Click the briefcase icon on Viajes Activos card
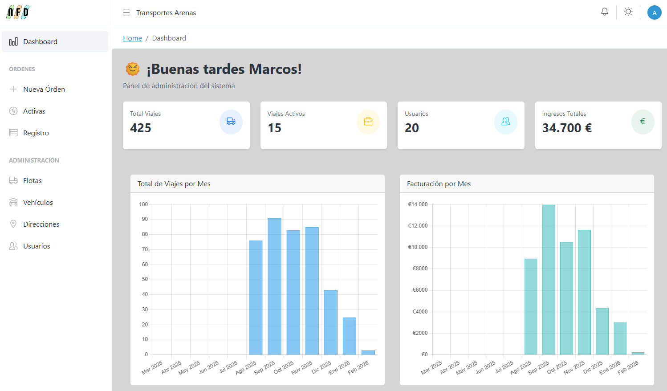Screen dimensions: 667x391 [368, 122]
